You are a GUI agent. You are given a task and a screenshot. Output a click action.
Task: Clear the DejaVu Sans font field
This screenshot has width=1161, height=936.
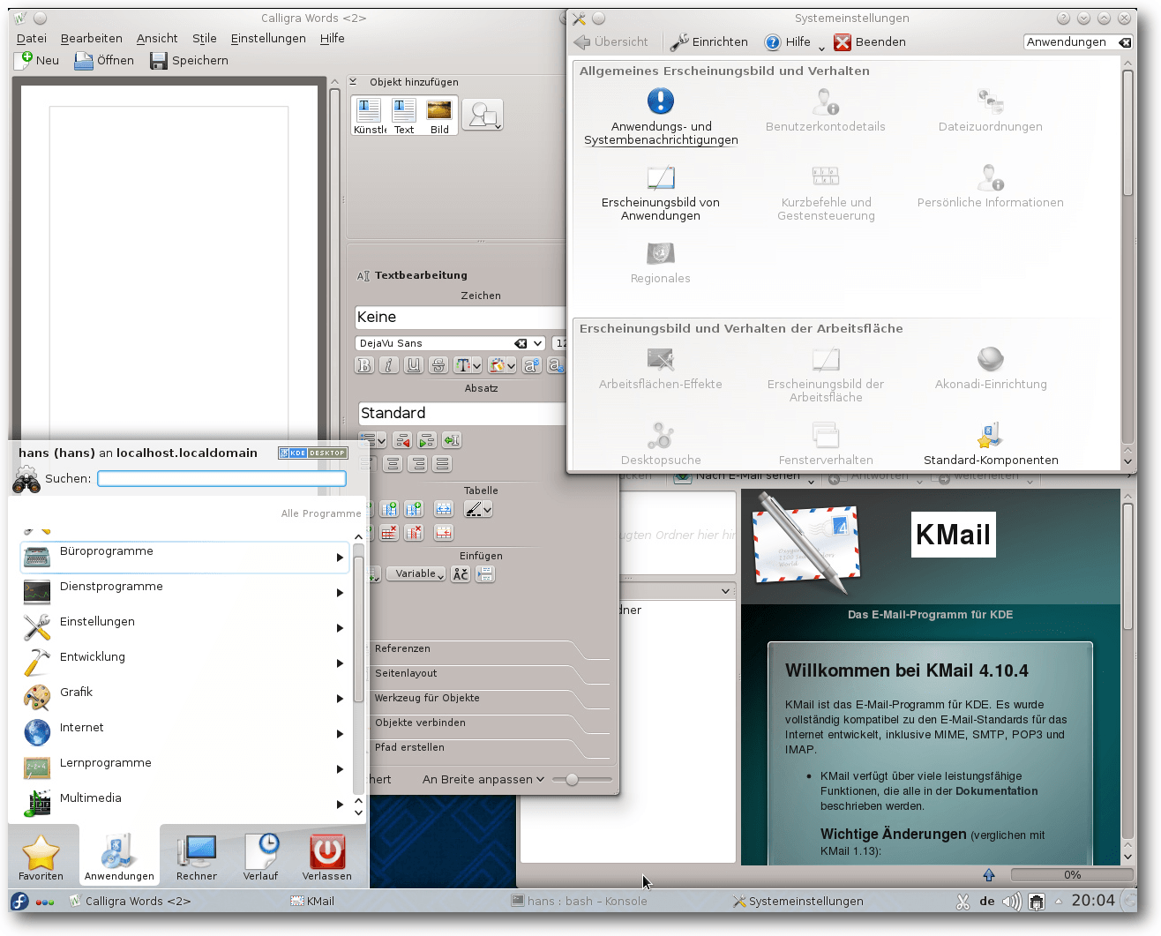[x=521, y=343]
